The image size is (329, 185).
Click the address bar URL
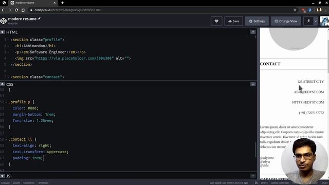click(x=67, y=10)
